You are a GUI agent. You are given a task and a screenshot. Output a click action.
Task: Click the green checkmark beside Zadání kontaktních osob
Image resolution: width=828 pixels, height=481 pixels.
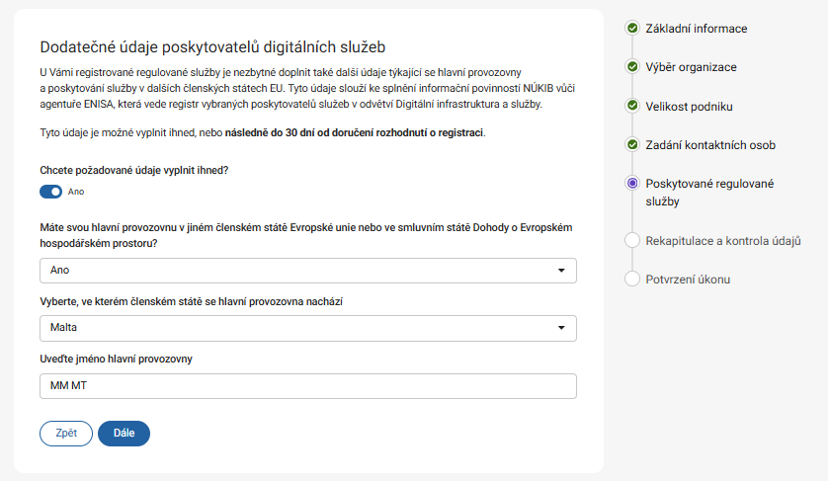[632, 145]
